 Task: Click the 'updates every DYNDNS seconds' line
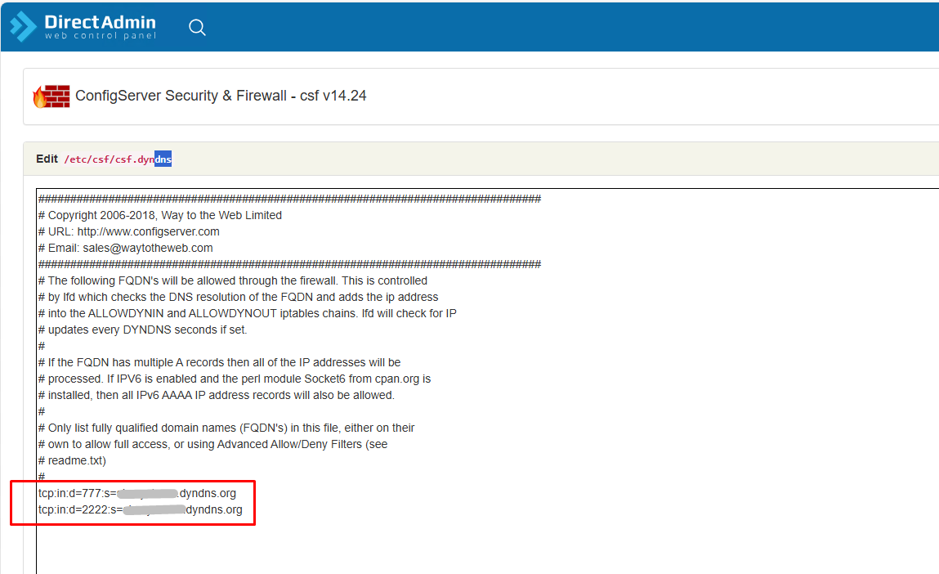143,330
